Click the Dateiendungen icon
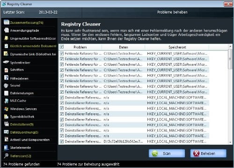This screenshot has height=168, width=234. 6,93
